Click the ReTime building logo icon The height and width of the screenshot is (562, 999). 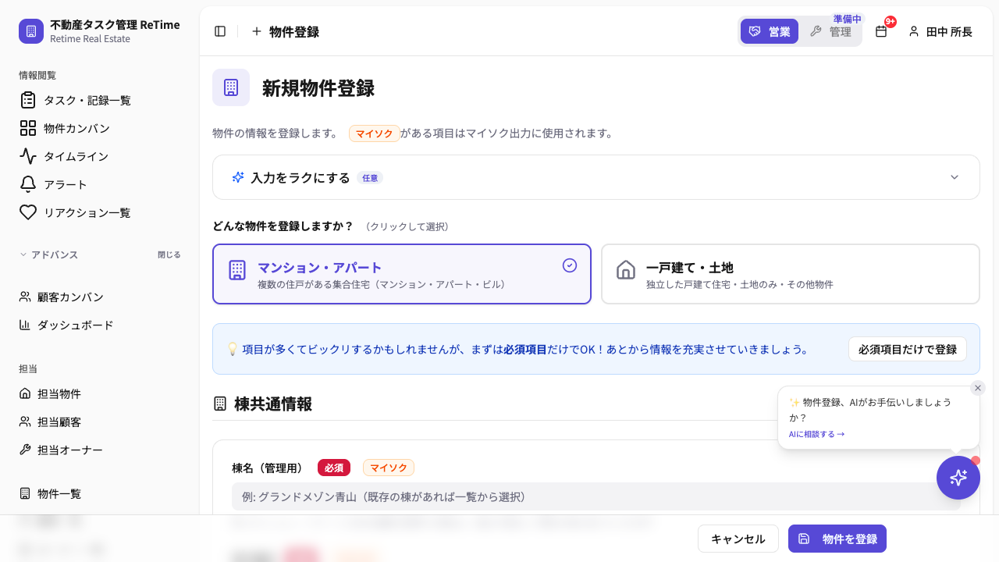coord(31,31)
